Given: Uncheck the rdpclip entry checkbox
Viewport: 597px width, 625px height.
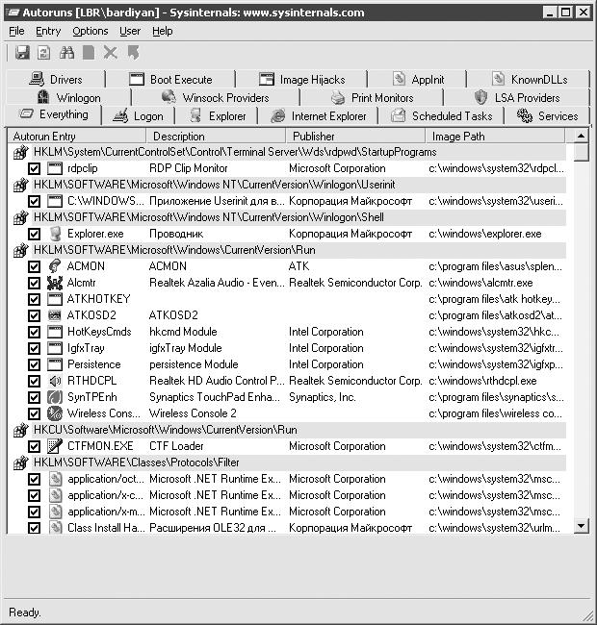Looking at the screenshot, I should tap(35, 168).
